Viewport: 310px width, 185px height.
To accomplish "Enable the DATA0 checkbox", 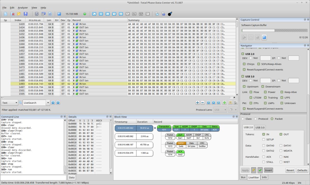I will coord(263,146).
